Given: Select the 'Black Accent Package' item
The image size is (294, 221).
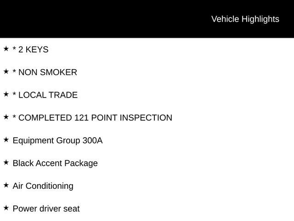Looking at the screenshot, I should (x=55, y=163).
